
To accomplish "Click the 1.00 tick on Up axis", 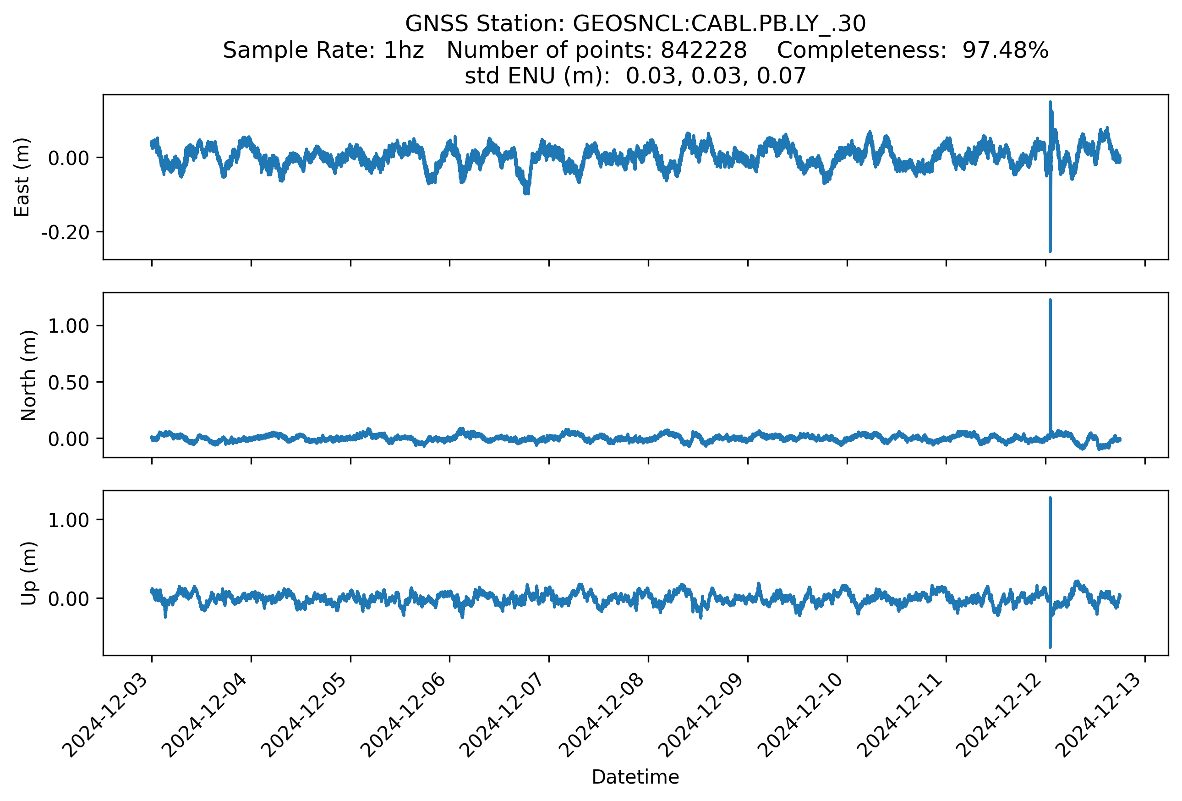I will pyautogui.click(x=68, y=520).
